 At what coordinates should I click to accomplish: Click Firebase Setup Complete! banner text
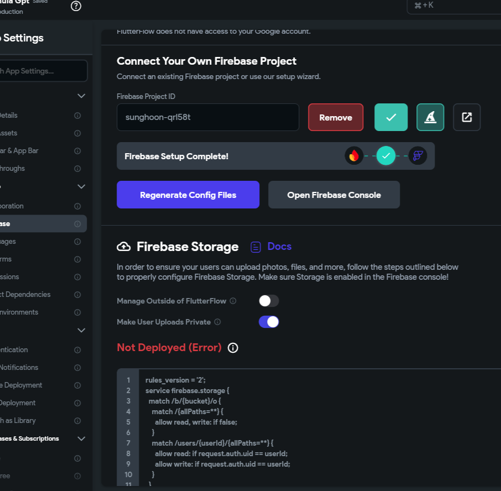(x=176, y=156)
